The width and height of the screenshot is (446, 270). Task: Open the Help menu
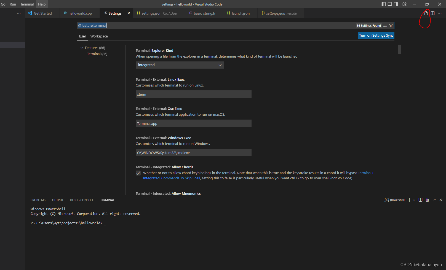tap(42, 4)
